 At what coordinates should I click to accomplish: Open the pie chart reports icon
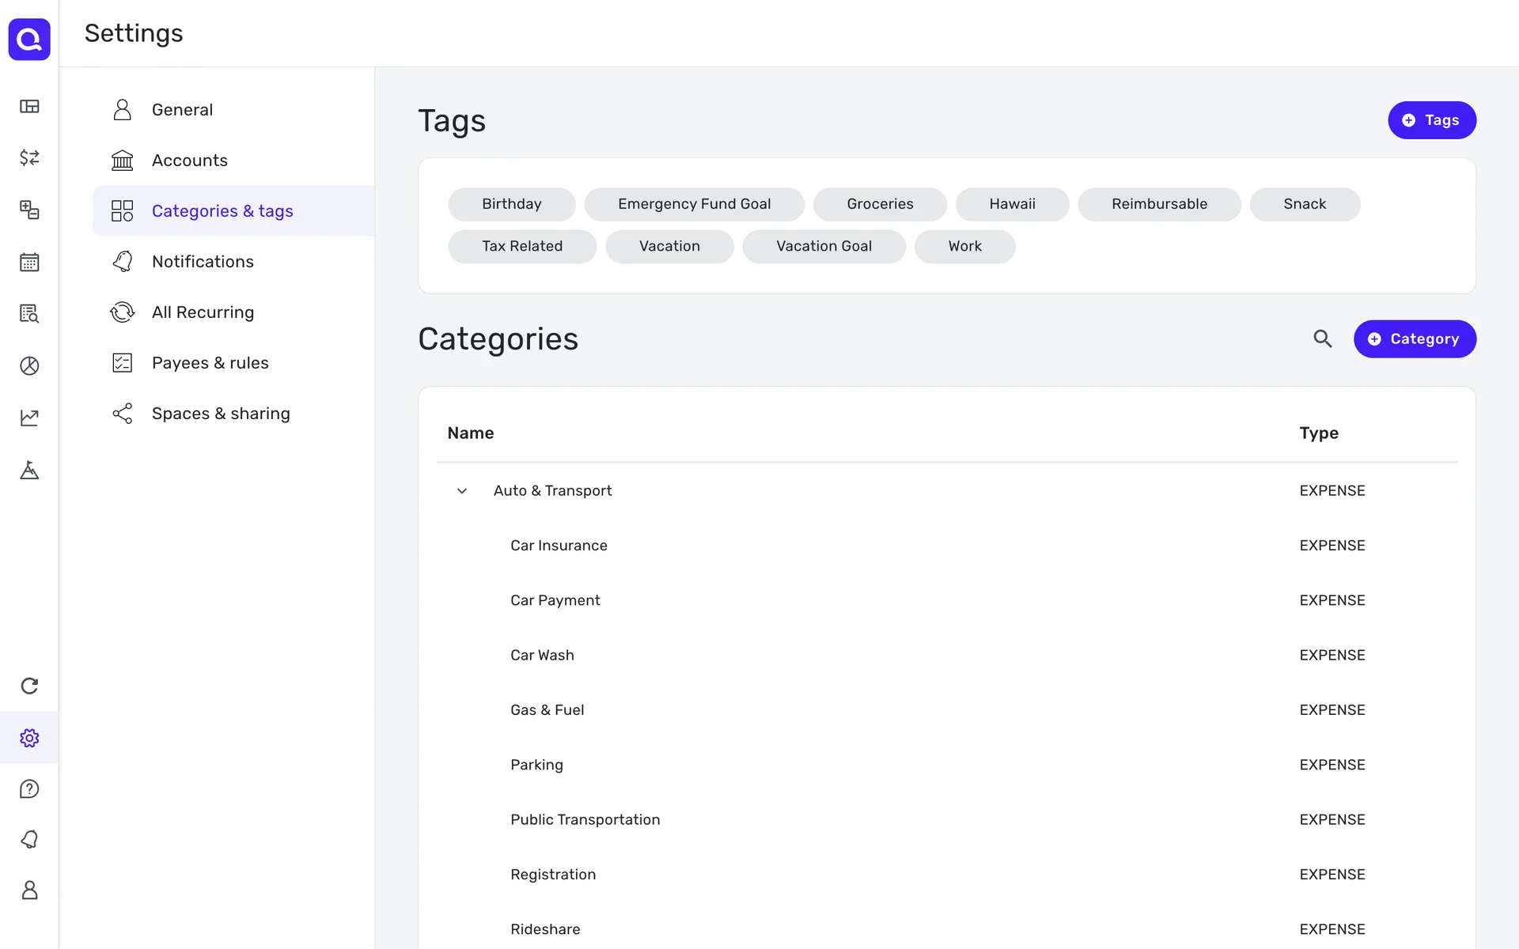pyautogui.click(x=29, y=365)
